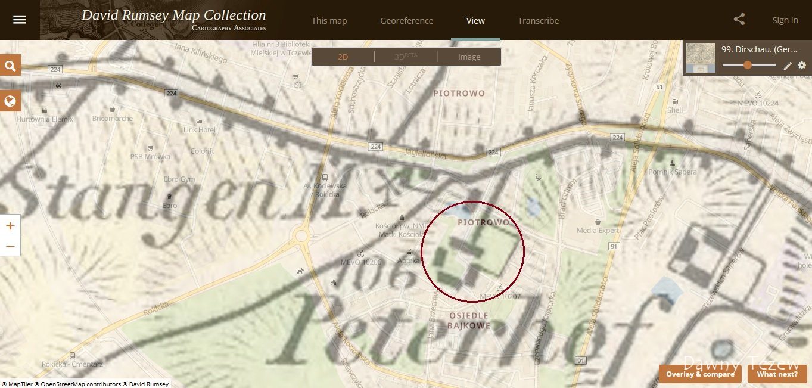
Task: Click the globe icon in left sidebar
Action: 10,101
